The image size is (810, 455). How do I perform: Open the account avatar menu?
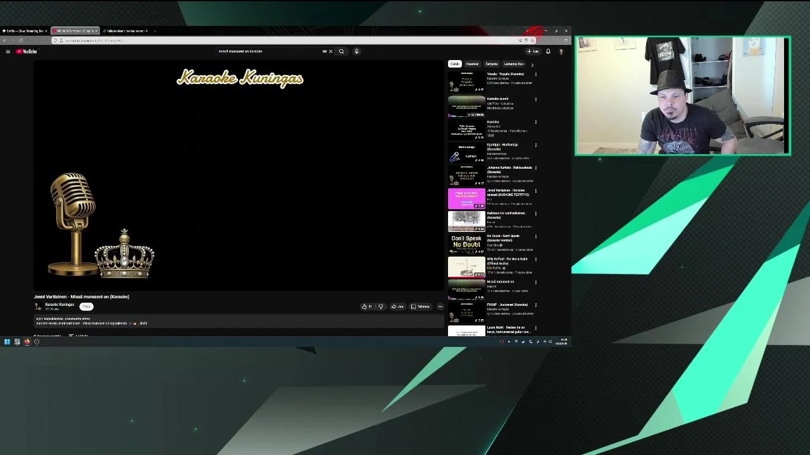[x=561, y=51]
